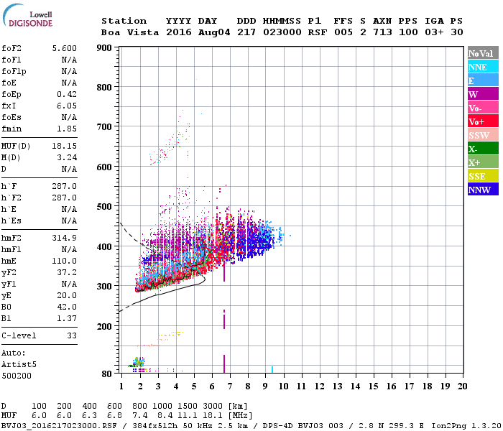Click the 3000 km distance in bottom table

[x=213, y=407]
